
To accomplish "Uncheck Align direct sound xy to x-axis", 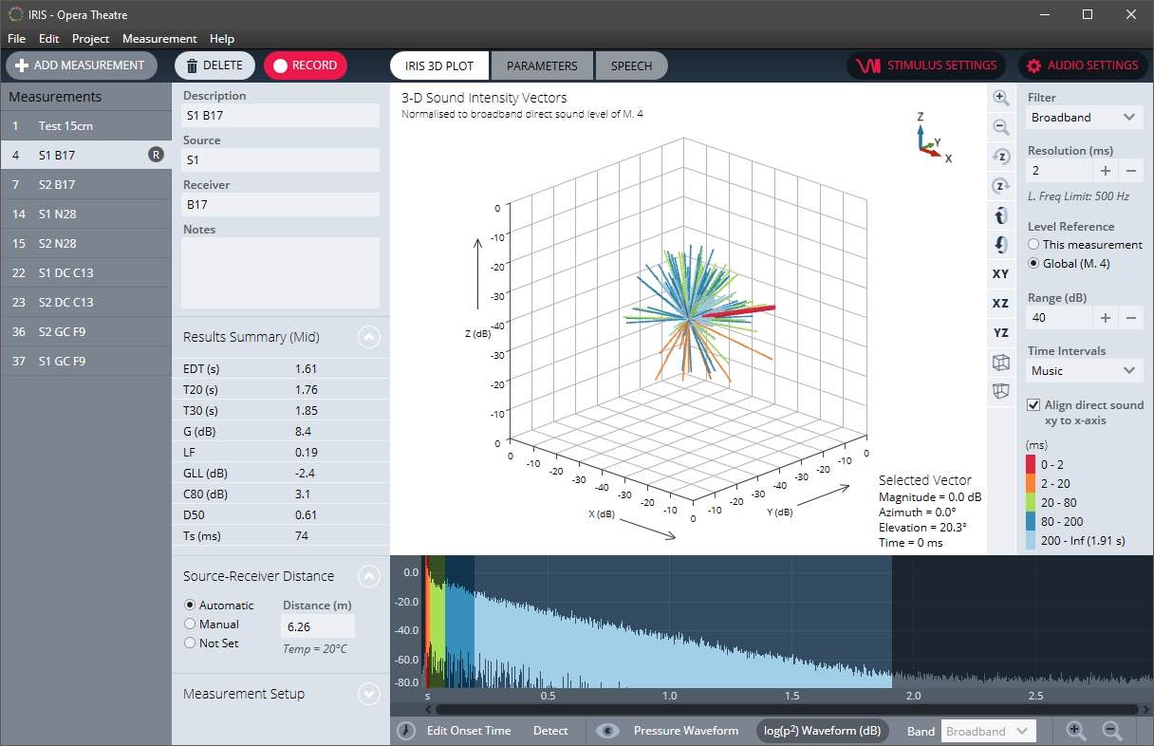I will pos(1033,404).
